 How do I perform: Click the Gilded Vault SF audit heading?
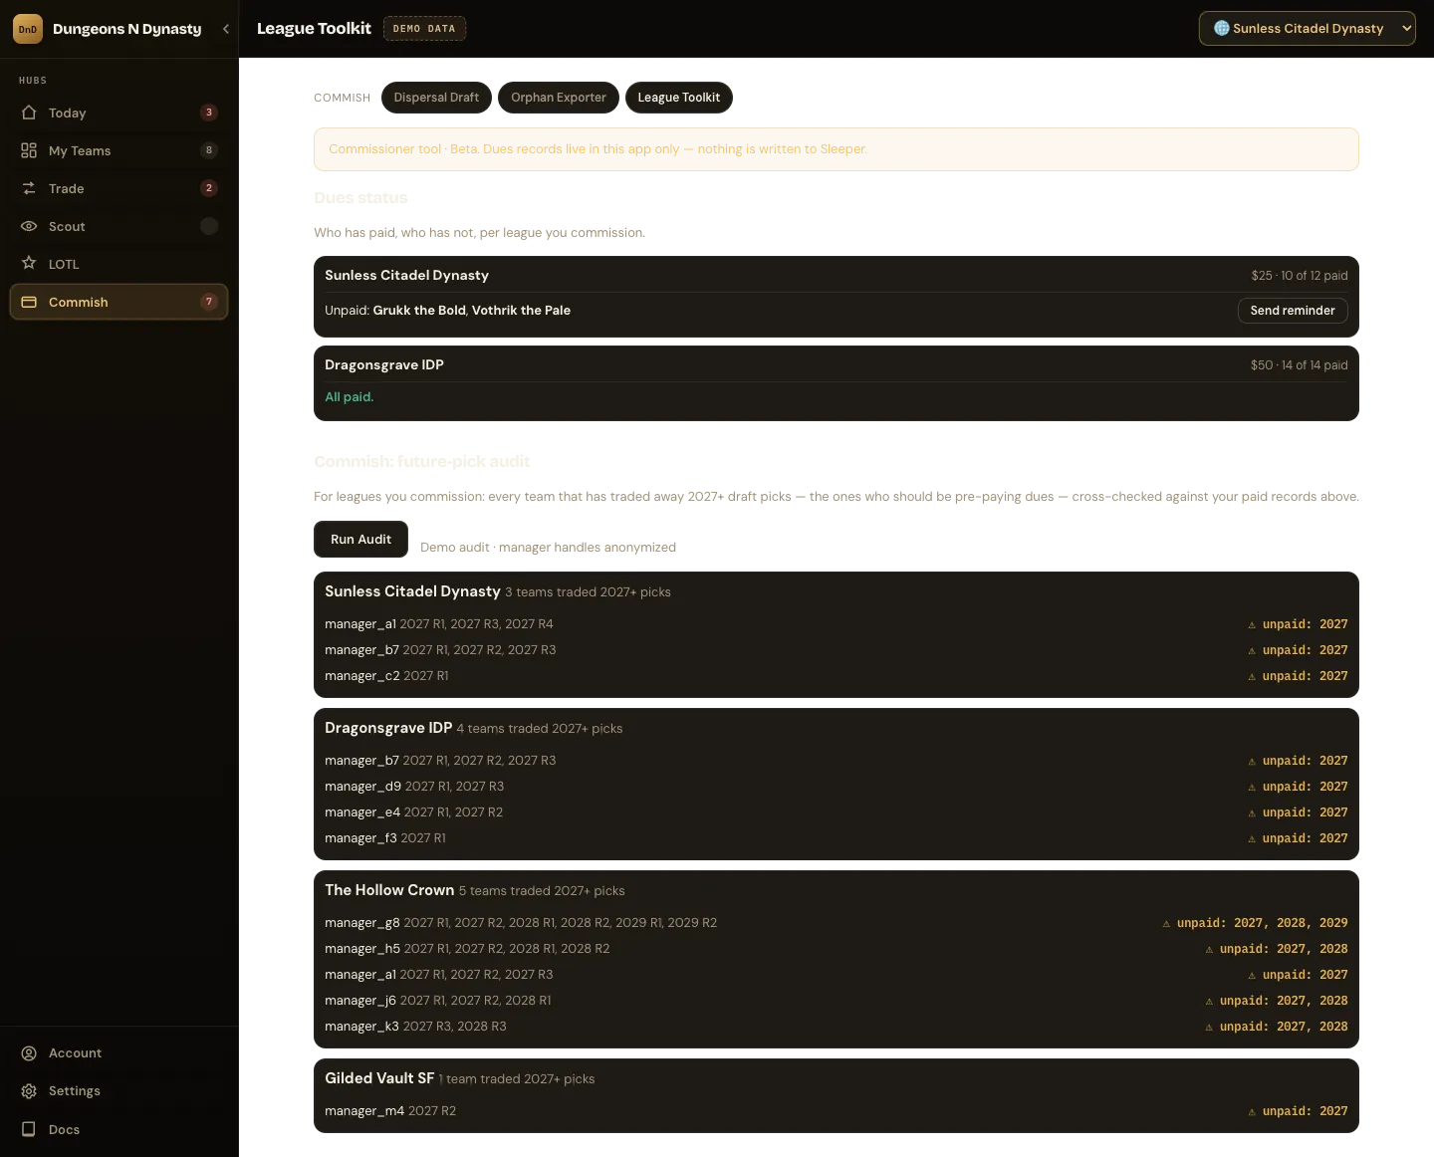[x=379, y=1078]
